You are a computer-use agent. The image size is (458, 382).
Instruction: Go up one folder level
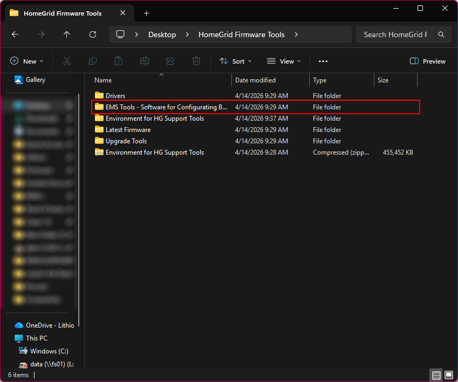tap(66, 34)
